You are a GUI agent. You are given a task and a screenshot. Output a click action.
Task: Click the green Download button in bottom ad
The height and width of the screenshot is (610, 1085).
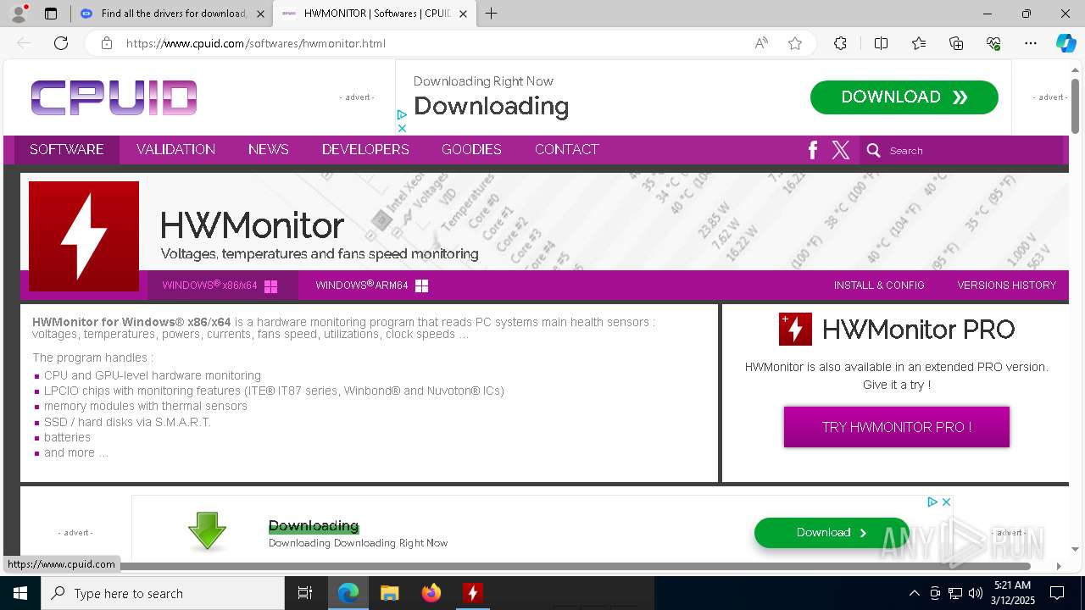click(832, 533)
